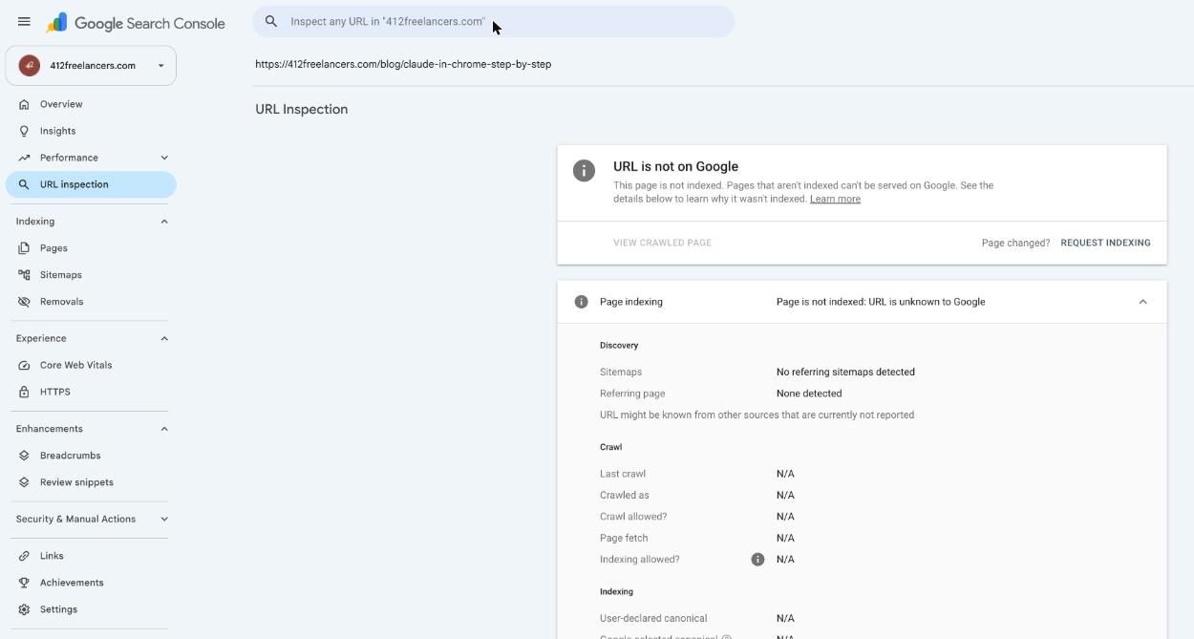
Task: Click the Discovery section heading
Action: [619, 346]
